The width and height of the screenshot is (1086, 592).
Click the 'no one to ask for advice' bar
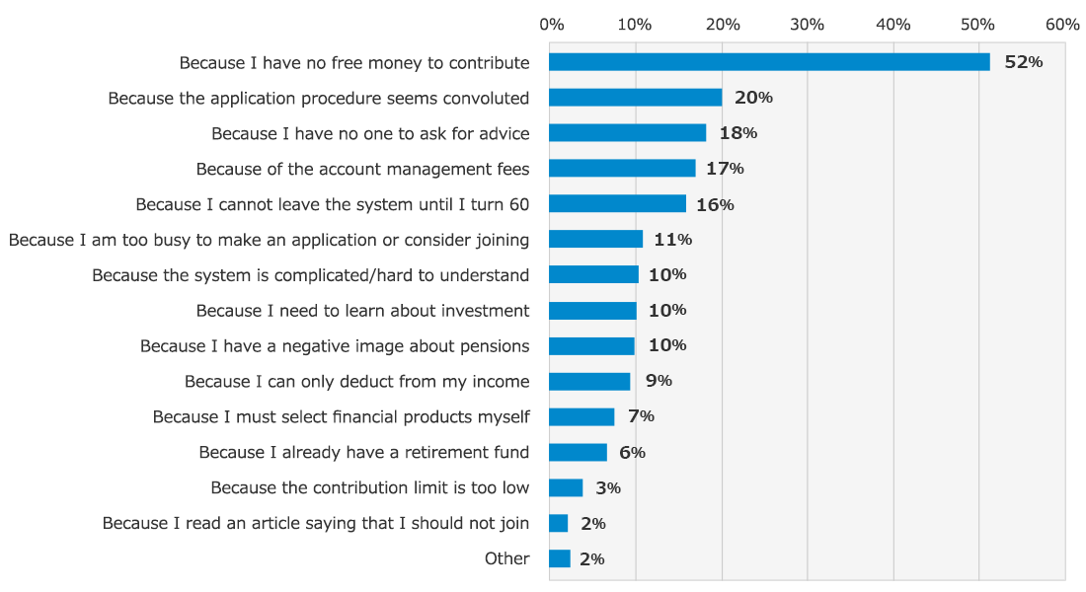point(628,133)
